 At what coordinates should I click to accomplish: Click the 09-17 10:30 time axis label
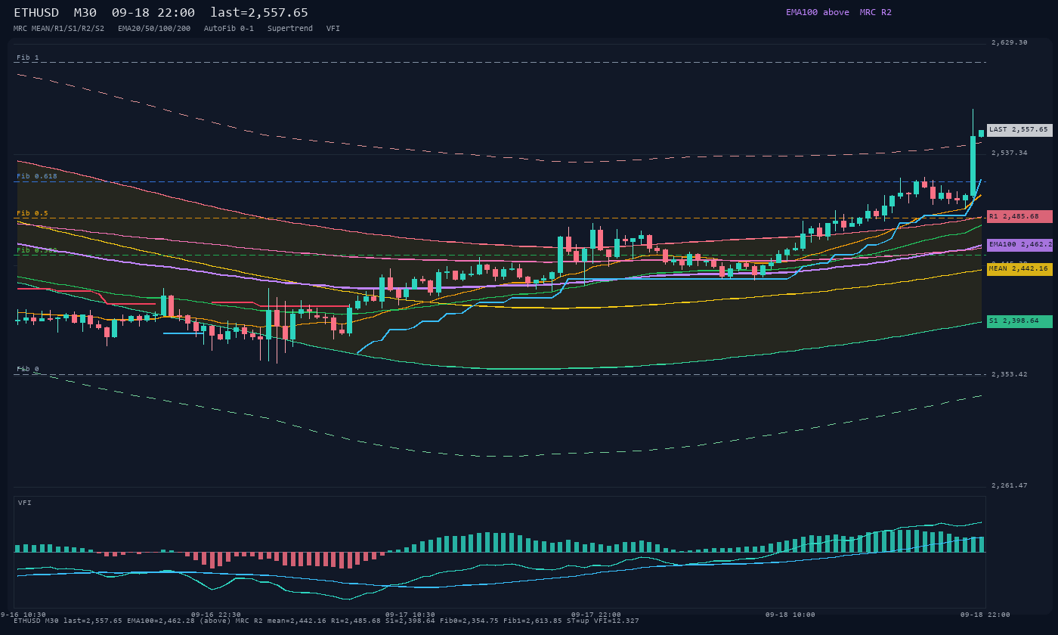410,615
